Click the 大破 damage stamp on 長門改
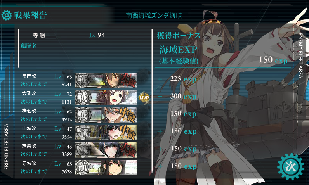Viewport: 309px width, 185px height. coord(128,80)
